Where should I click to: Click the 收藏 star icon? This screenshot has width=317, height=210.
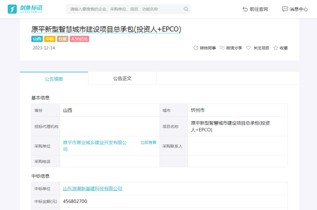point(275,48)
